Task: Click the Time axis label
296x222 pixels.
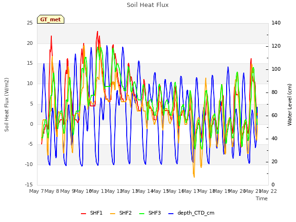Action: pos(262,198)
